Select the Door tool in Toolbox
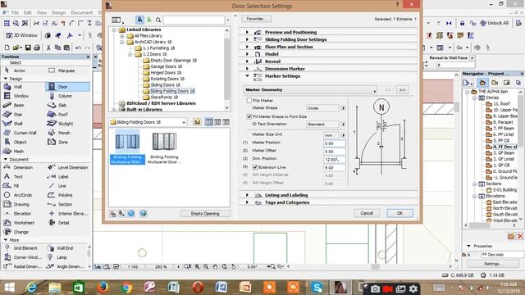525x295 pixels. coord(67,87)
